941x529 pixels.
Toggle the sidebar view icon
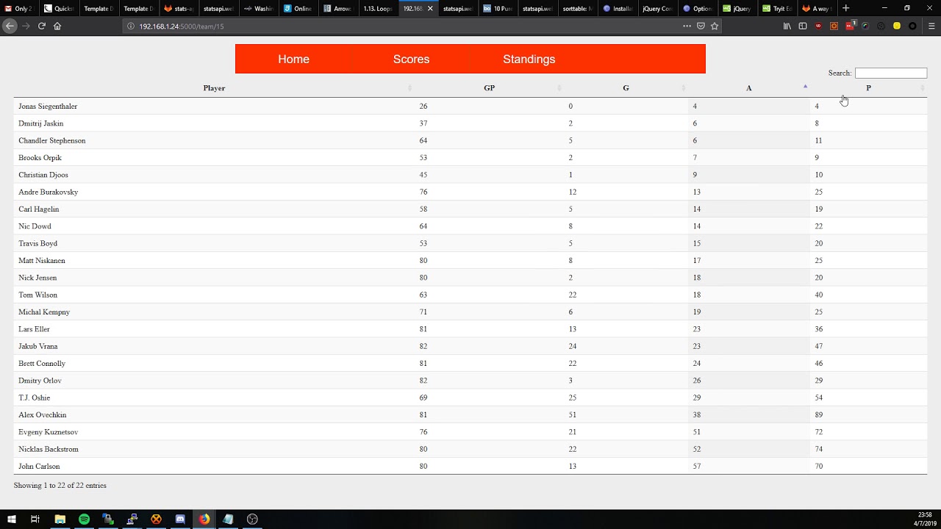coord(803,26)
